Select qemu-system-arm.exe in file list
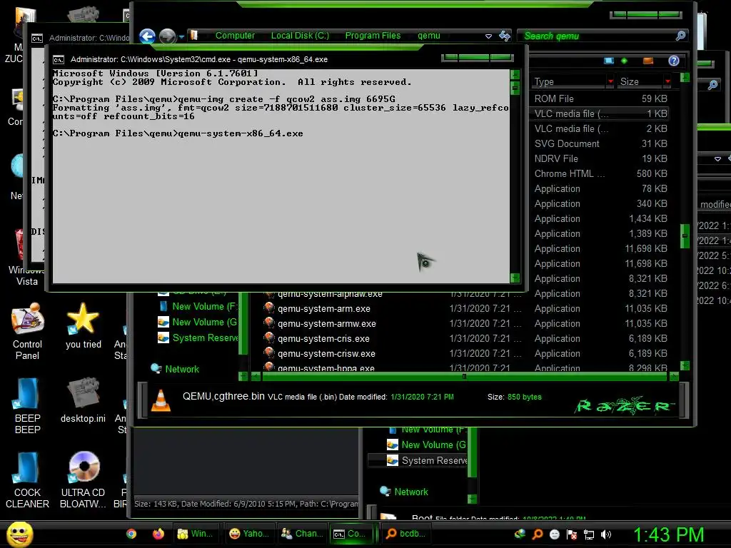731x548 pixels. [324, 308]
